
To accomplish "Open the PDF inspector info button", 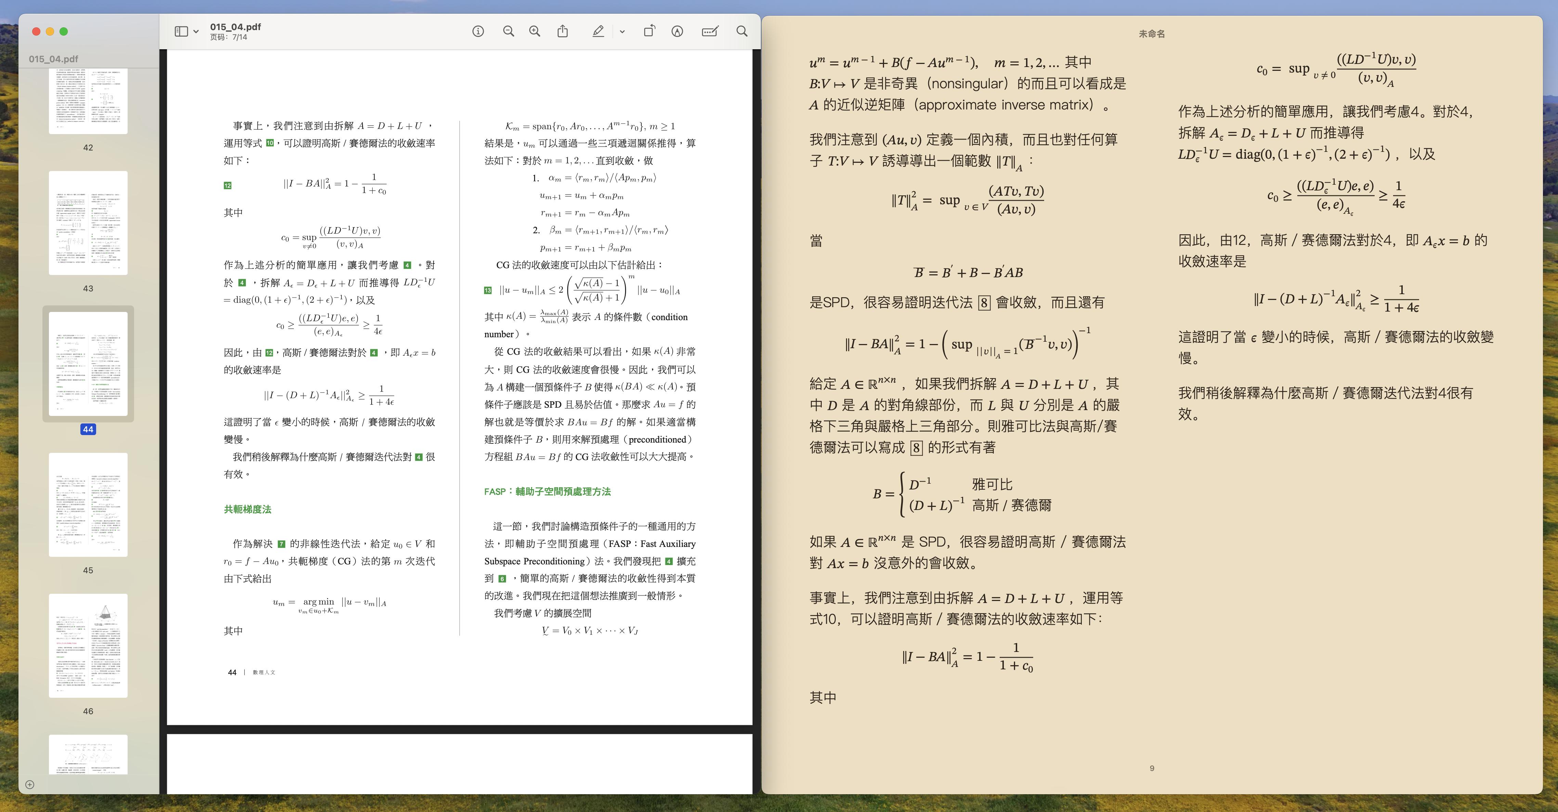I will tap(478, 31).
